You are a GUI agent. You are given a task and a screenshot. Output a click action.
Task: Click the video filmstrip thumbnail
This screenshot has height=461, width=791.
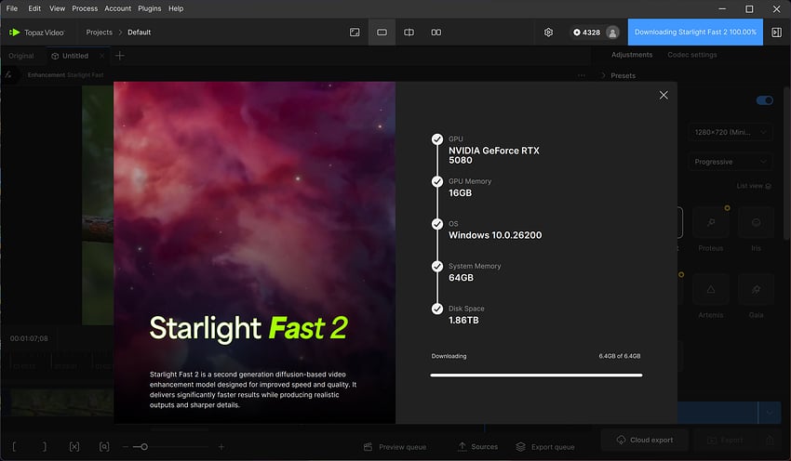(61, 402)
